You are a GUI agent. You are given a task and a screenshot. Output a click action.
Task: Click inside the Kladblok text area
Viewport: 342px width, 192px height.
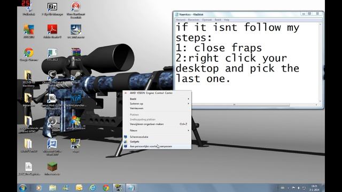[246, 63]
